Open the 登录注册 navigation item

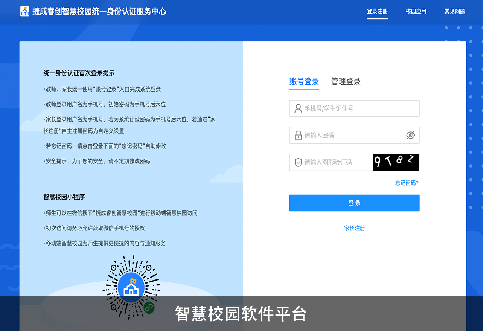pos(377,11)
